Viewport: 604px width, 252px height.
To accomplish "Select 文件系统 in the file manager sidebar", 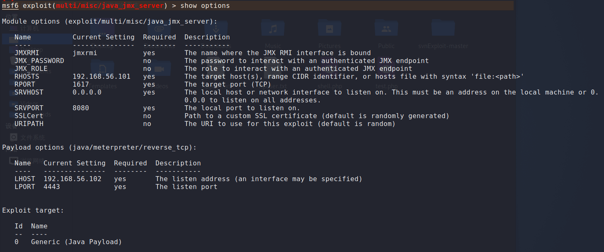I will tap(28, 137).
